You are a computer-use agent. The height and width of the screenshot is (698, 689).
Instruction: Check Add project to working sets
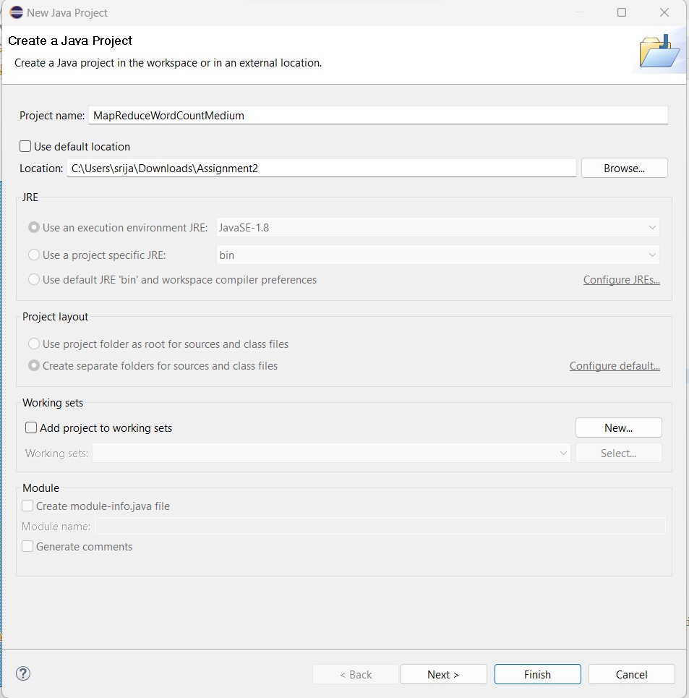point(31,427)
